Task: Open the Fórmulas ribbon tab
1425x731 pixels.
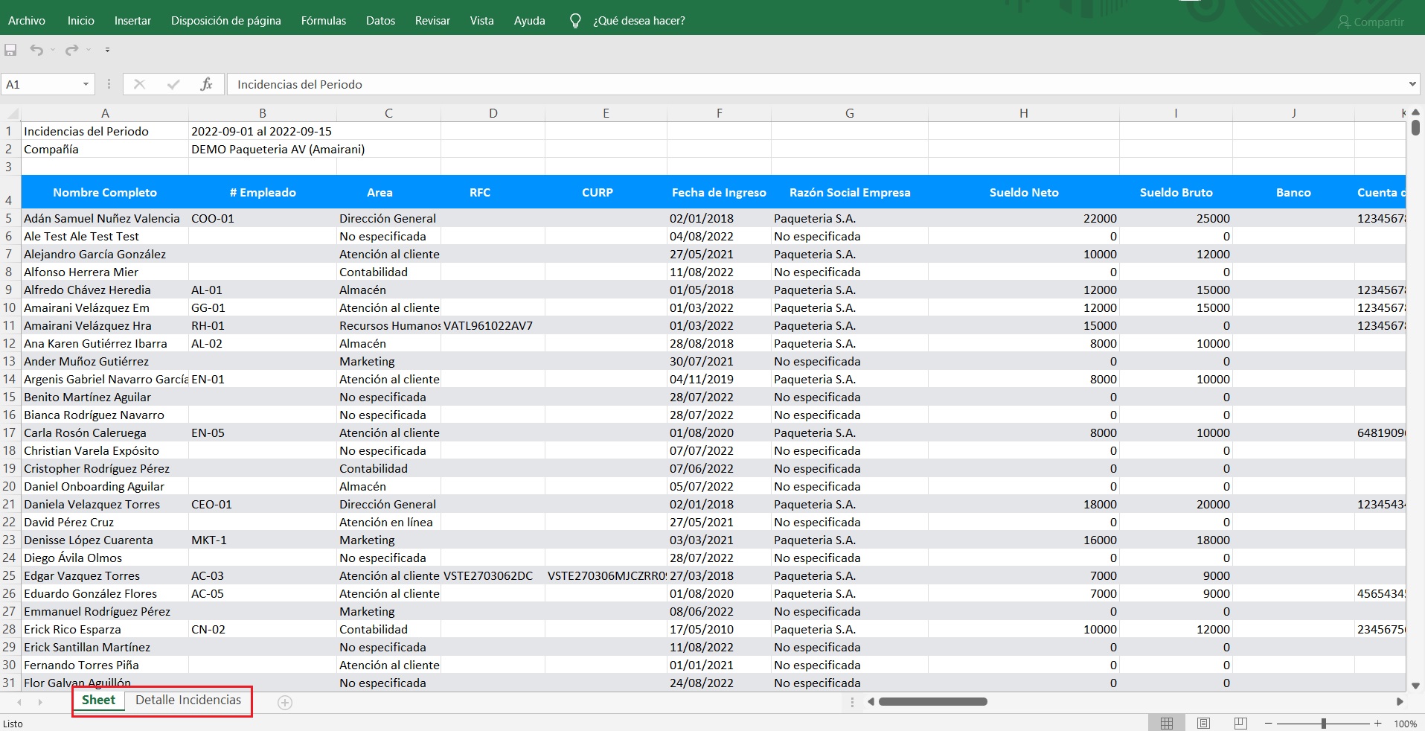Action: [x=324, y=21]
